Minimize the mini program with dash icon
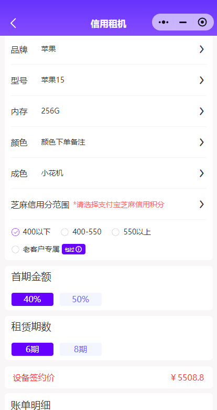 coord(183,22)
